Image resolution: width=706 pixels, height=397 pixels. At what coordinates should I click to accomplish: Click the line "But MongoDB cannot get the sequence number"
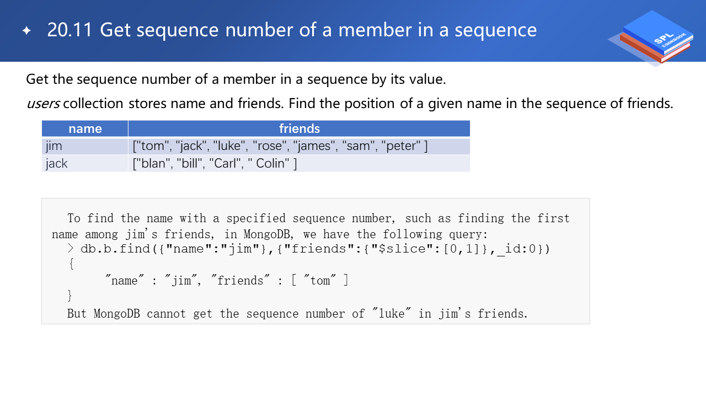297,314
